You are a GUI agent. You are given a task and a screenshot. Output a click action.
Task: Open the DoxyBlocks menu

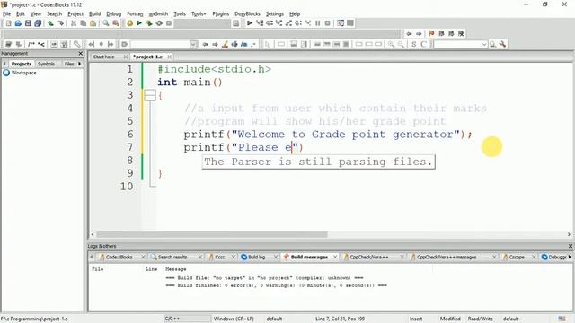247,14
